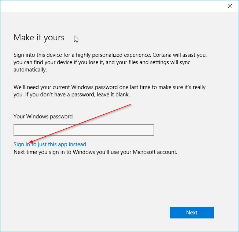Click the "Make it yours" heading

39,37
